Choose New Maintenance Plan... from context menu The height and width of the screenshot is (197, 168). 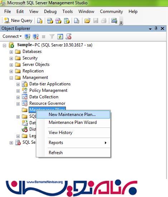coord(73,115)
